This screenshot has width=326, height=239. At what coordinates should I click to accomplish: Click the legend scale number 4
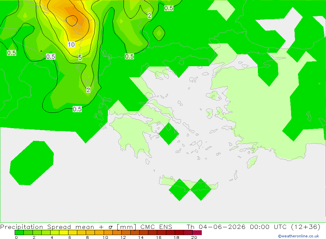click(52, 237)
